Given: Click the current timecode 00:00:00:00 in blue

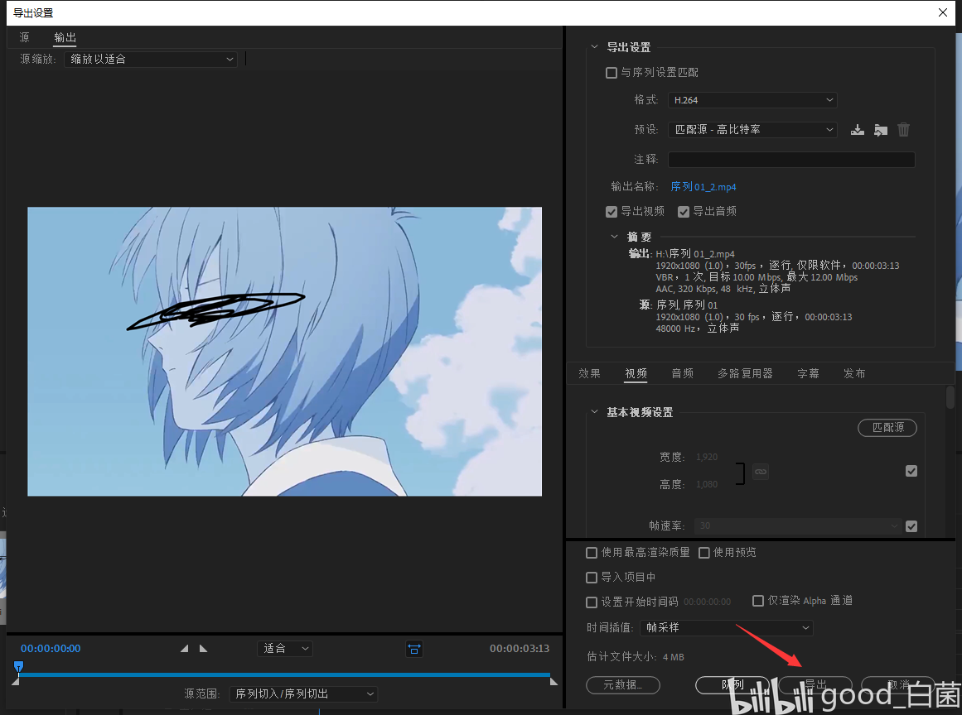Looking at the screenshot, I should tap(51, 648).
